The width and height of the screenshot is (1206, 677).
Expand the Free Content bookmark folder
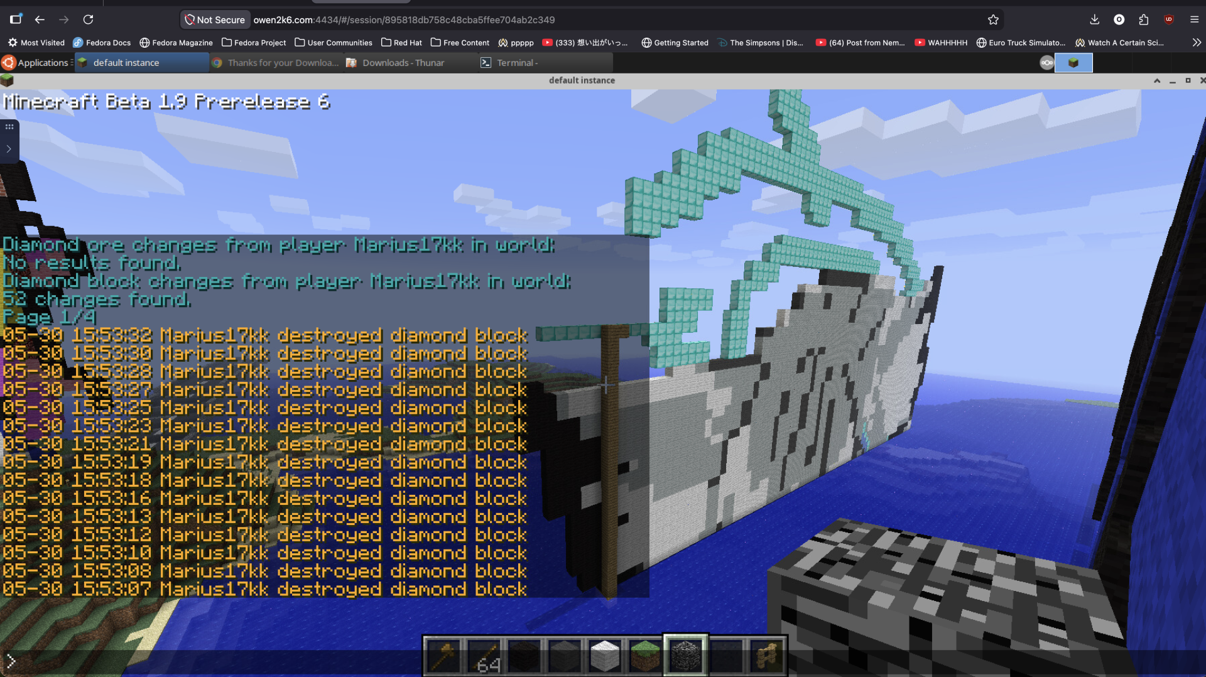460,43
